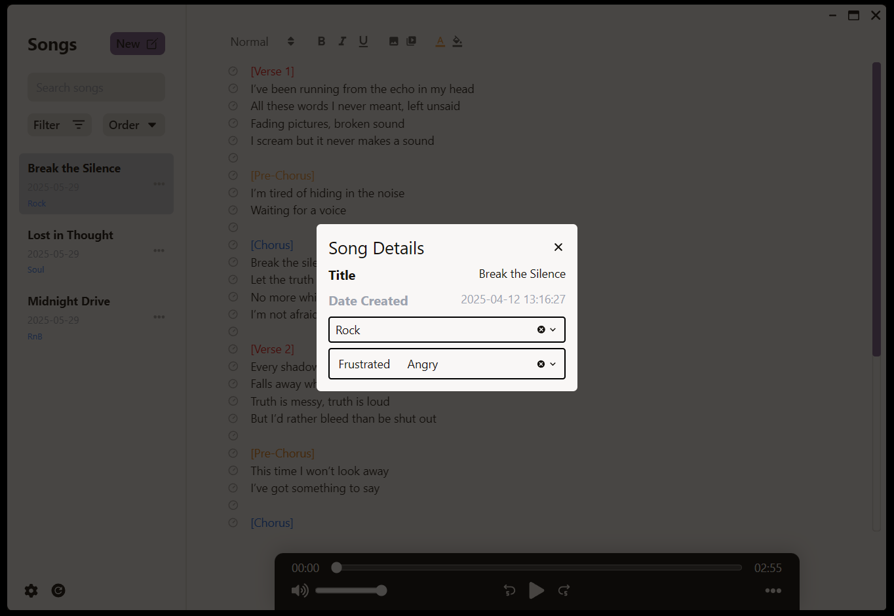
Task: Clear the Rock genre selection
Action: 541,330
